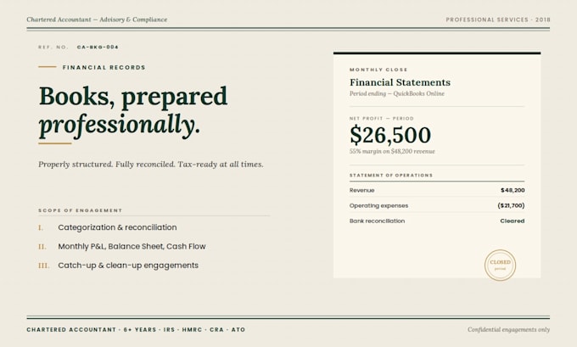Click the Books, prepared professionally headline
Viewport: 577px width, 347px height.
click(x=133, y=112)
